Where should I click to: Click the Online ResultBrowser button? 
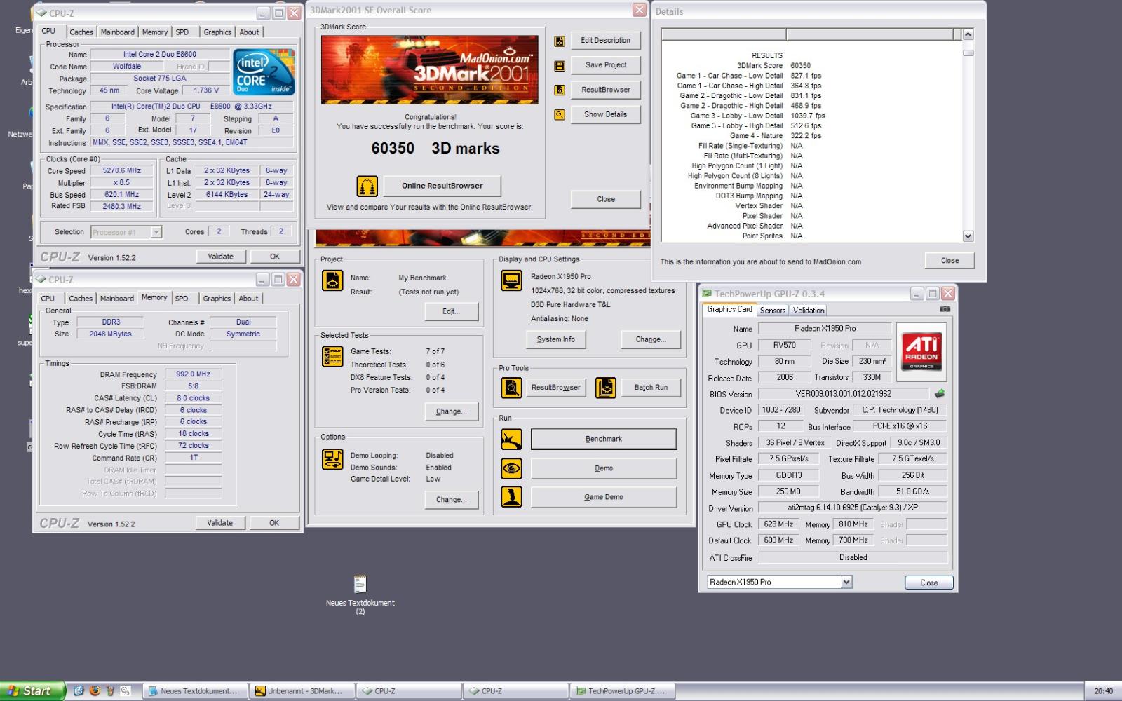442,186
